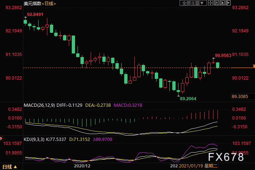
Task: Click the red dot marker on left edge
Action: (x=1, y=138)
